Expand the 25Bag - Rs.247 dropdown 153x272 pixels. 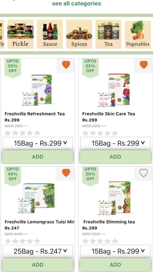tap(38, 251)
